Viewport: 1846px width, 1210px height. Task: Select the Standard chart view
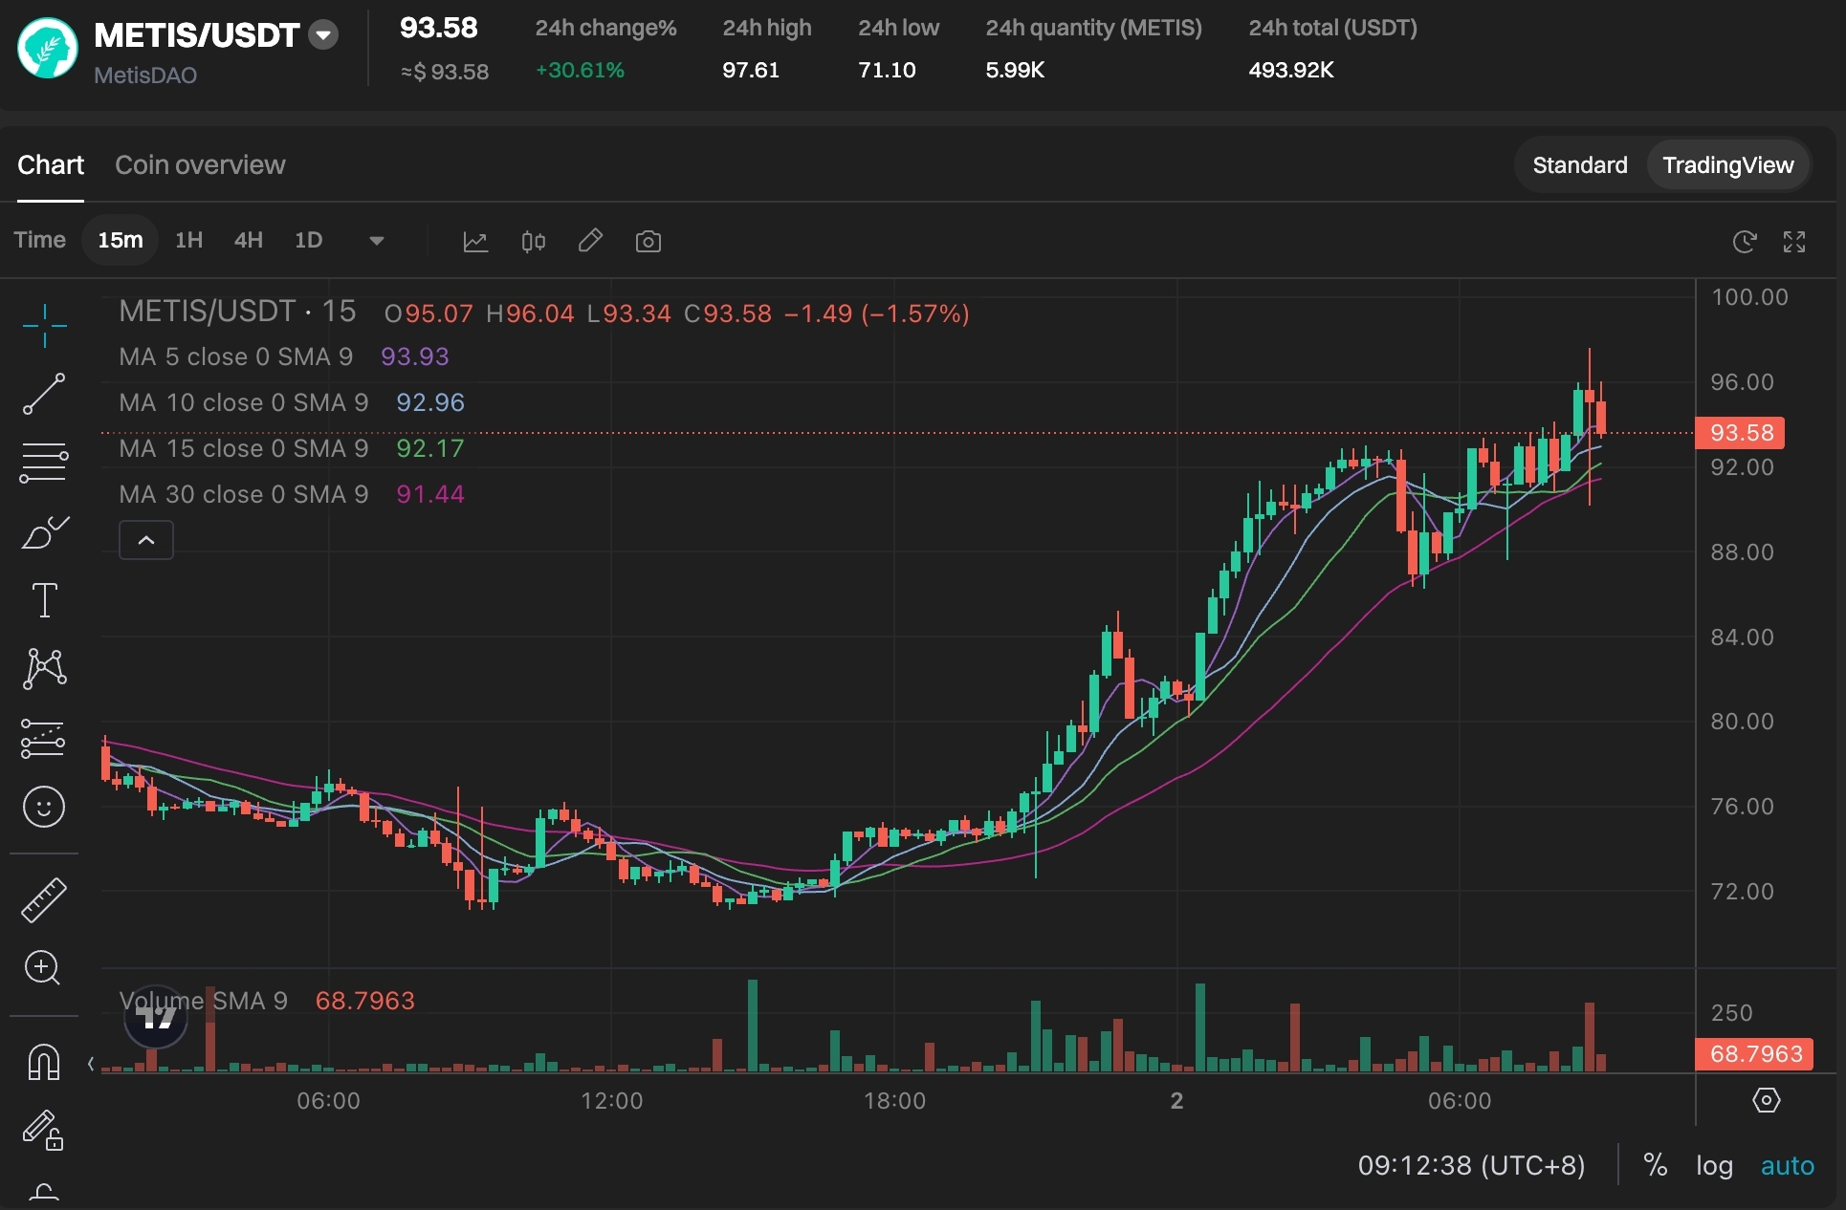pyautogui.click(x=1580, y=165)
